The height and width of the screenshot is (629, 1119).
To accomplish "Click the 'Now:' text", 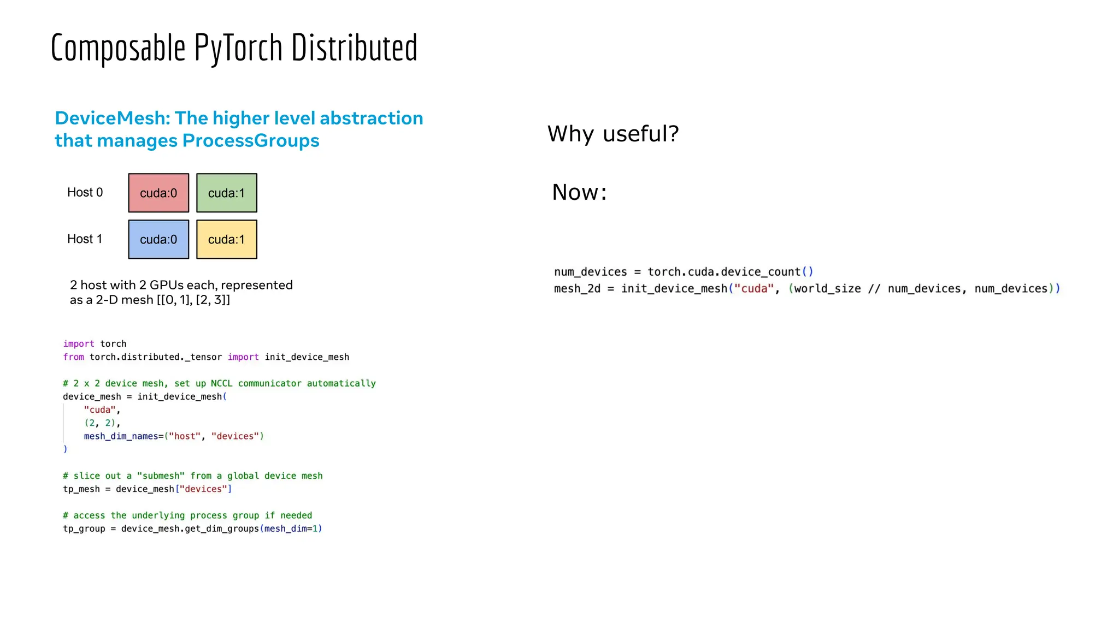I will tap(579, 192).
